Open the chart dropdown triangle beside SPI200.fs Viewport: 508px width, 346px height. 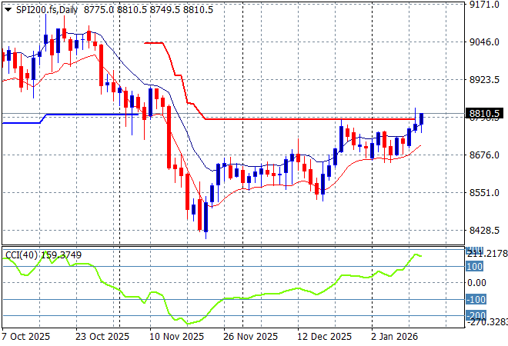(8, 8)
